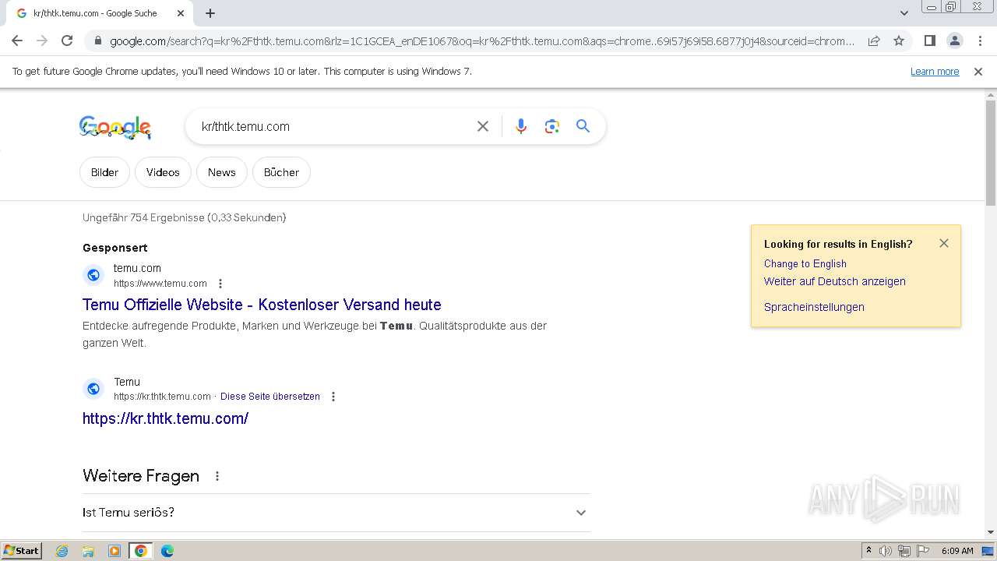Viewport: 997px width, 561px height.
Task: Open the https://kr.thtk.temu.com/ result
Action: pyautogui.click(x=165, y=418)
